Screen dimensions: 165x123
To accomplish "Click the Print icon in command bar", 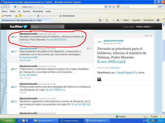I will pos(118,20).
